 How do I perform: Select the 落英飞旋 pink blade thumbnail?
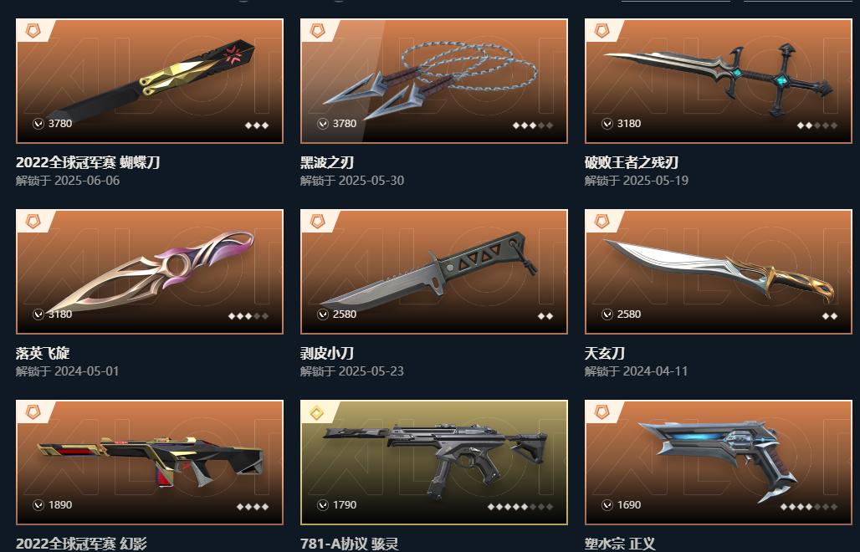pyautogui.click(x=150, y=272)
